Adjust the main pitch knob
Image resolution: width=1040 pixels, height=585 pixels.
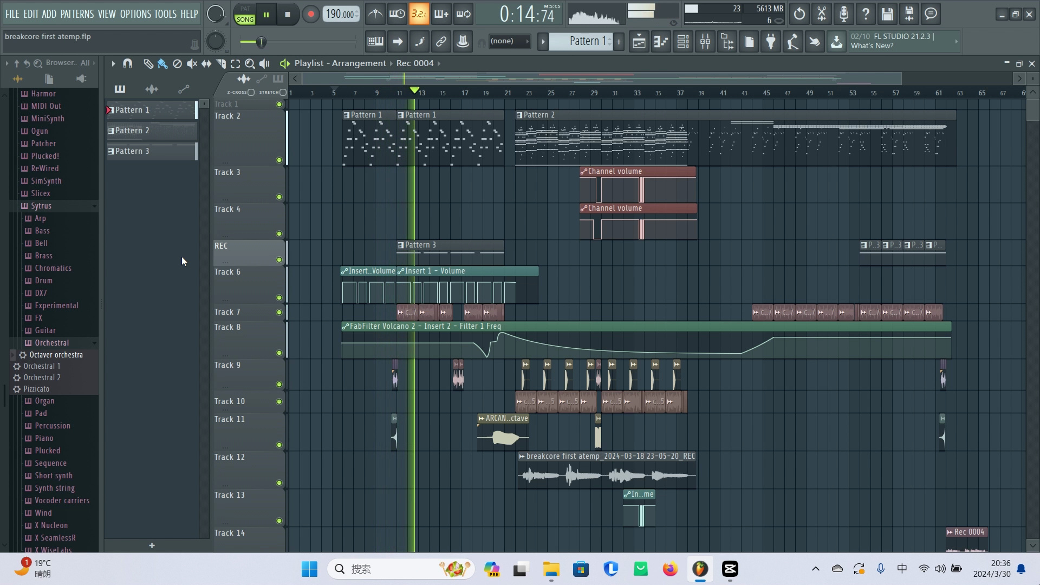216,41
